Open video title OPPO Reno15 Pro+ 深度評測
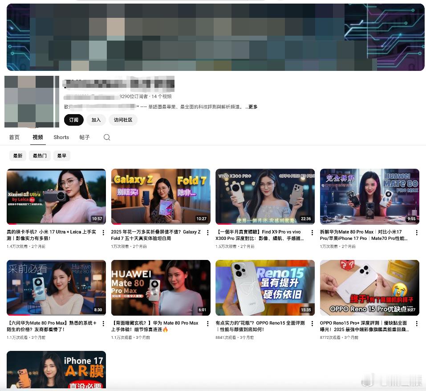Viewport: 426px width, 391px height. click(364, 326)
